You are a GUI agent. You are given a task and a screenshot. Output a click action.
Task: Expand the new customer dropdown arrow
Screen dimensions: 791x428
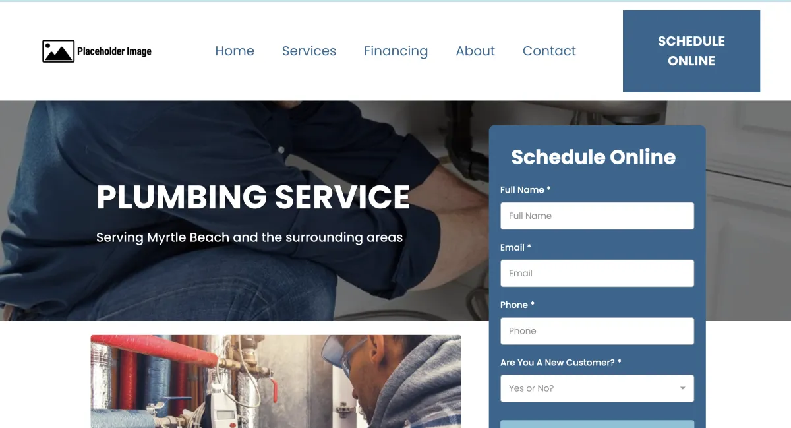point(682,388)
